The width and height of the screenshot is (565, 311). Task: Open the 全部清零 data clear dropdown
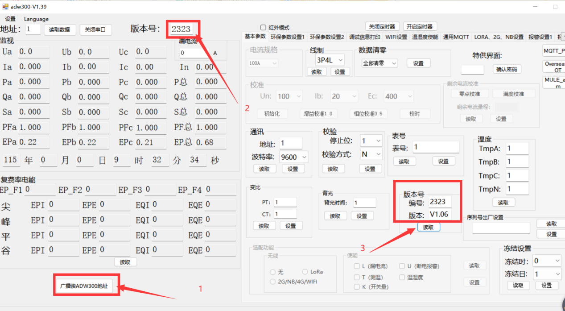click(x=379, y=63)
